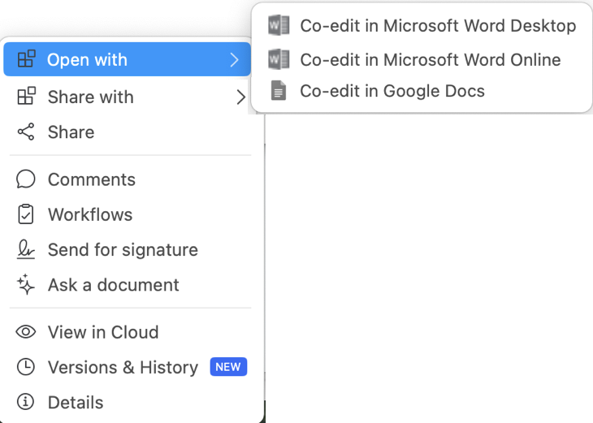This screenshot has width=593, height=423.
Task: Expand the Open with submenu chevron
Action: click(235, 59)
